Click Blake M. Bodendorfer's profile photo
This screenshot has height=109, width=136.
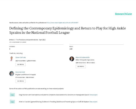72,59
